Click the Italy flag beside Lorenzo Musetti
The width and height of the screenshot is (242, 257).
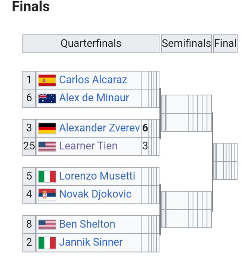pos(47,176)
